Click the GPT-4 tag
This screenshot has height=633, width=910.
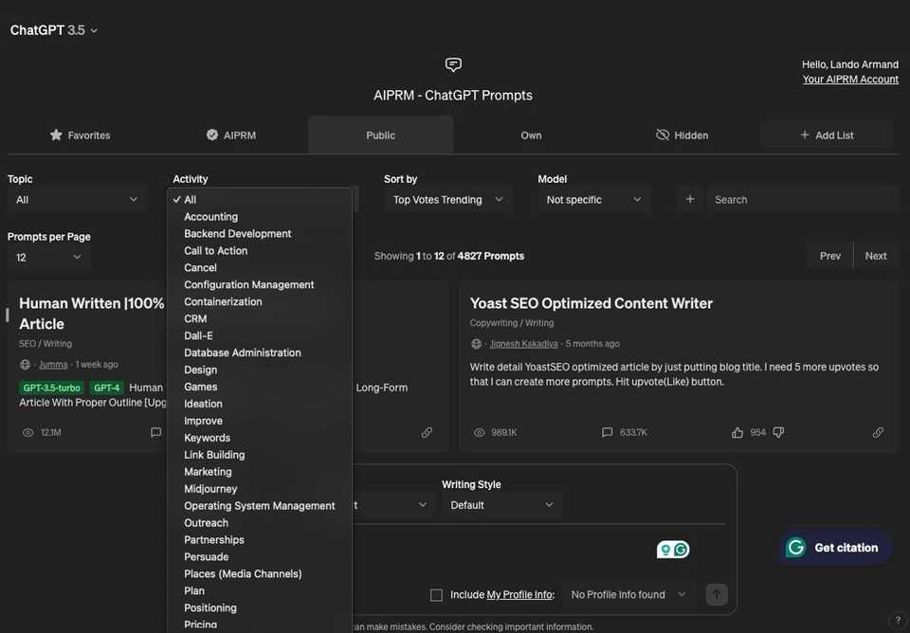pyautogui.click(x=106, y=388)
